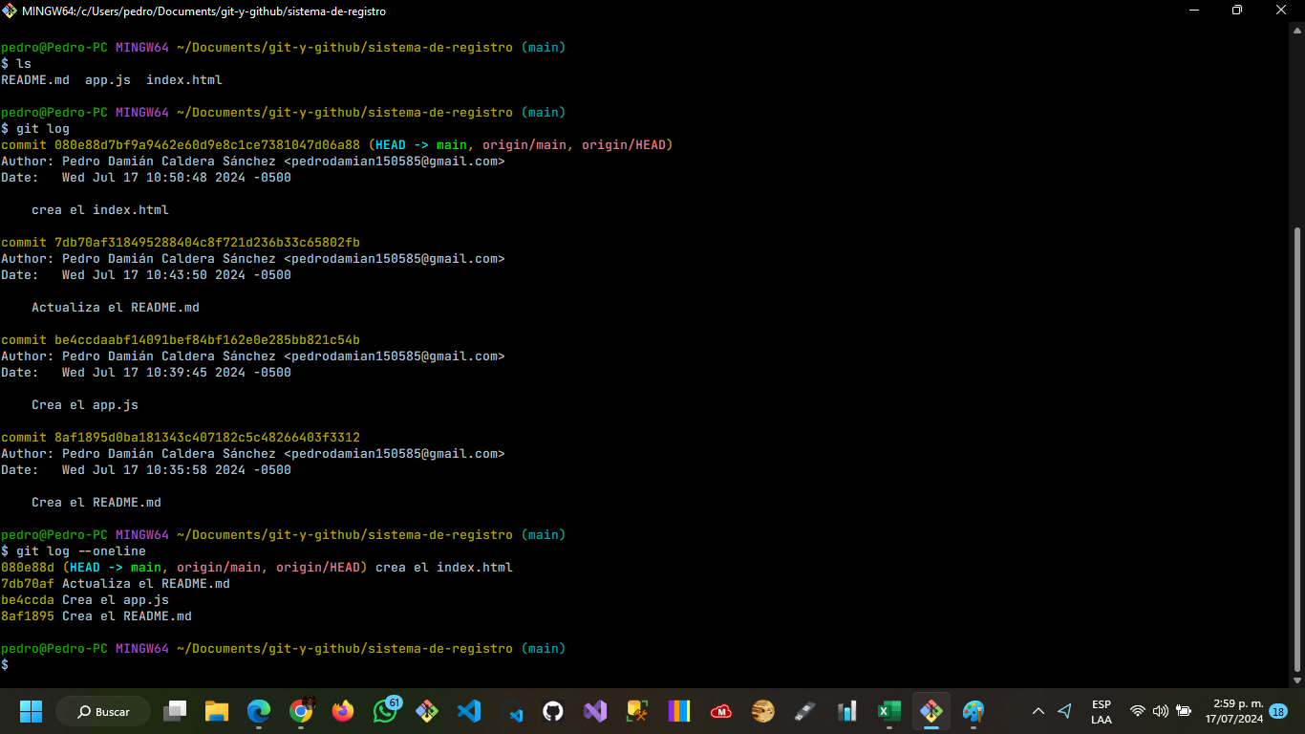Open notifications badge showing 18
1305x734 pixels.
[x=1278, y=711]
